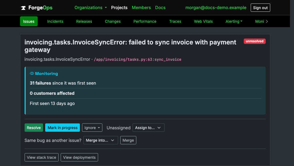This screenshot has height=166, width=294.
Task: Expand the Alerting dropdown tab
Action: point(234,21)
